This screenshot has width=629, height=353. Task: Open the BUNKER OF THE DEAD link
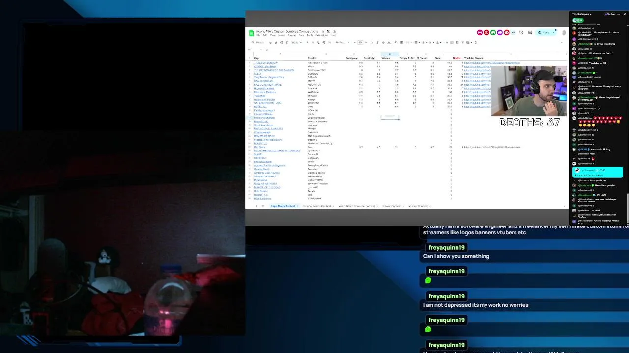click(267, 187)
